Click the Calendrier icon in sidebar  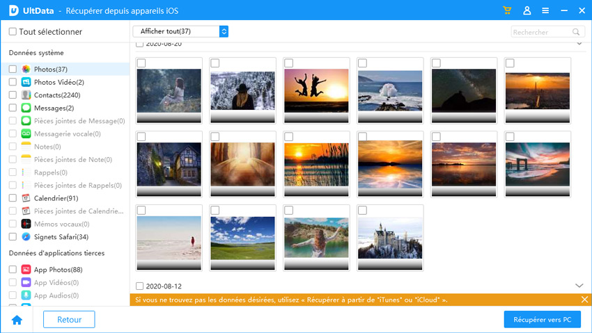(x=26, y=198)
